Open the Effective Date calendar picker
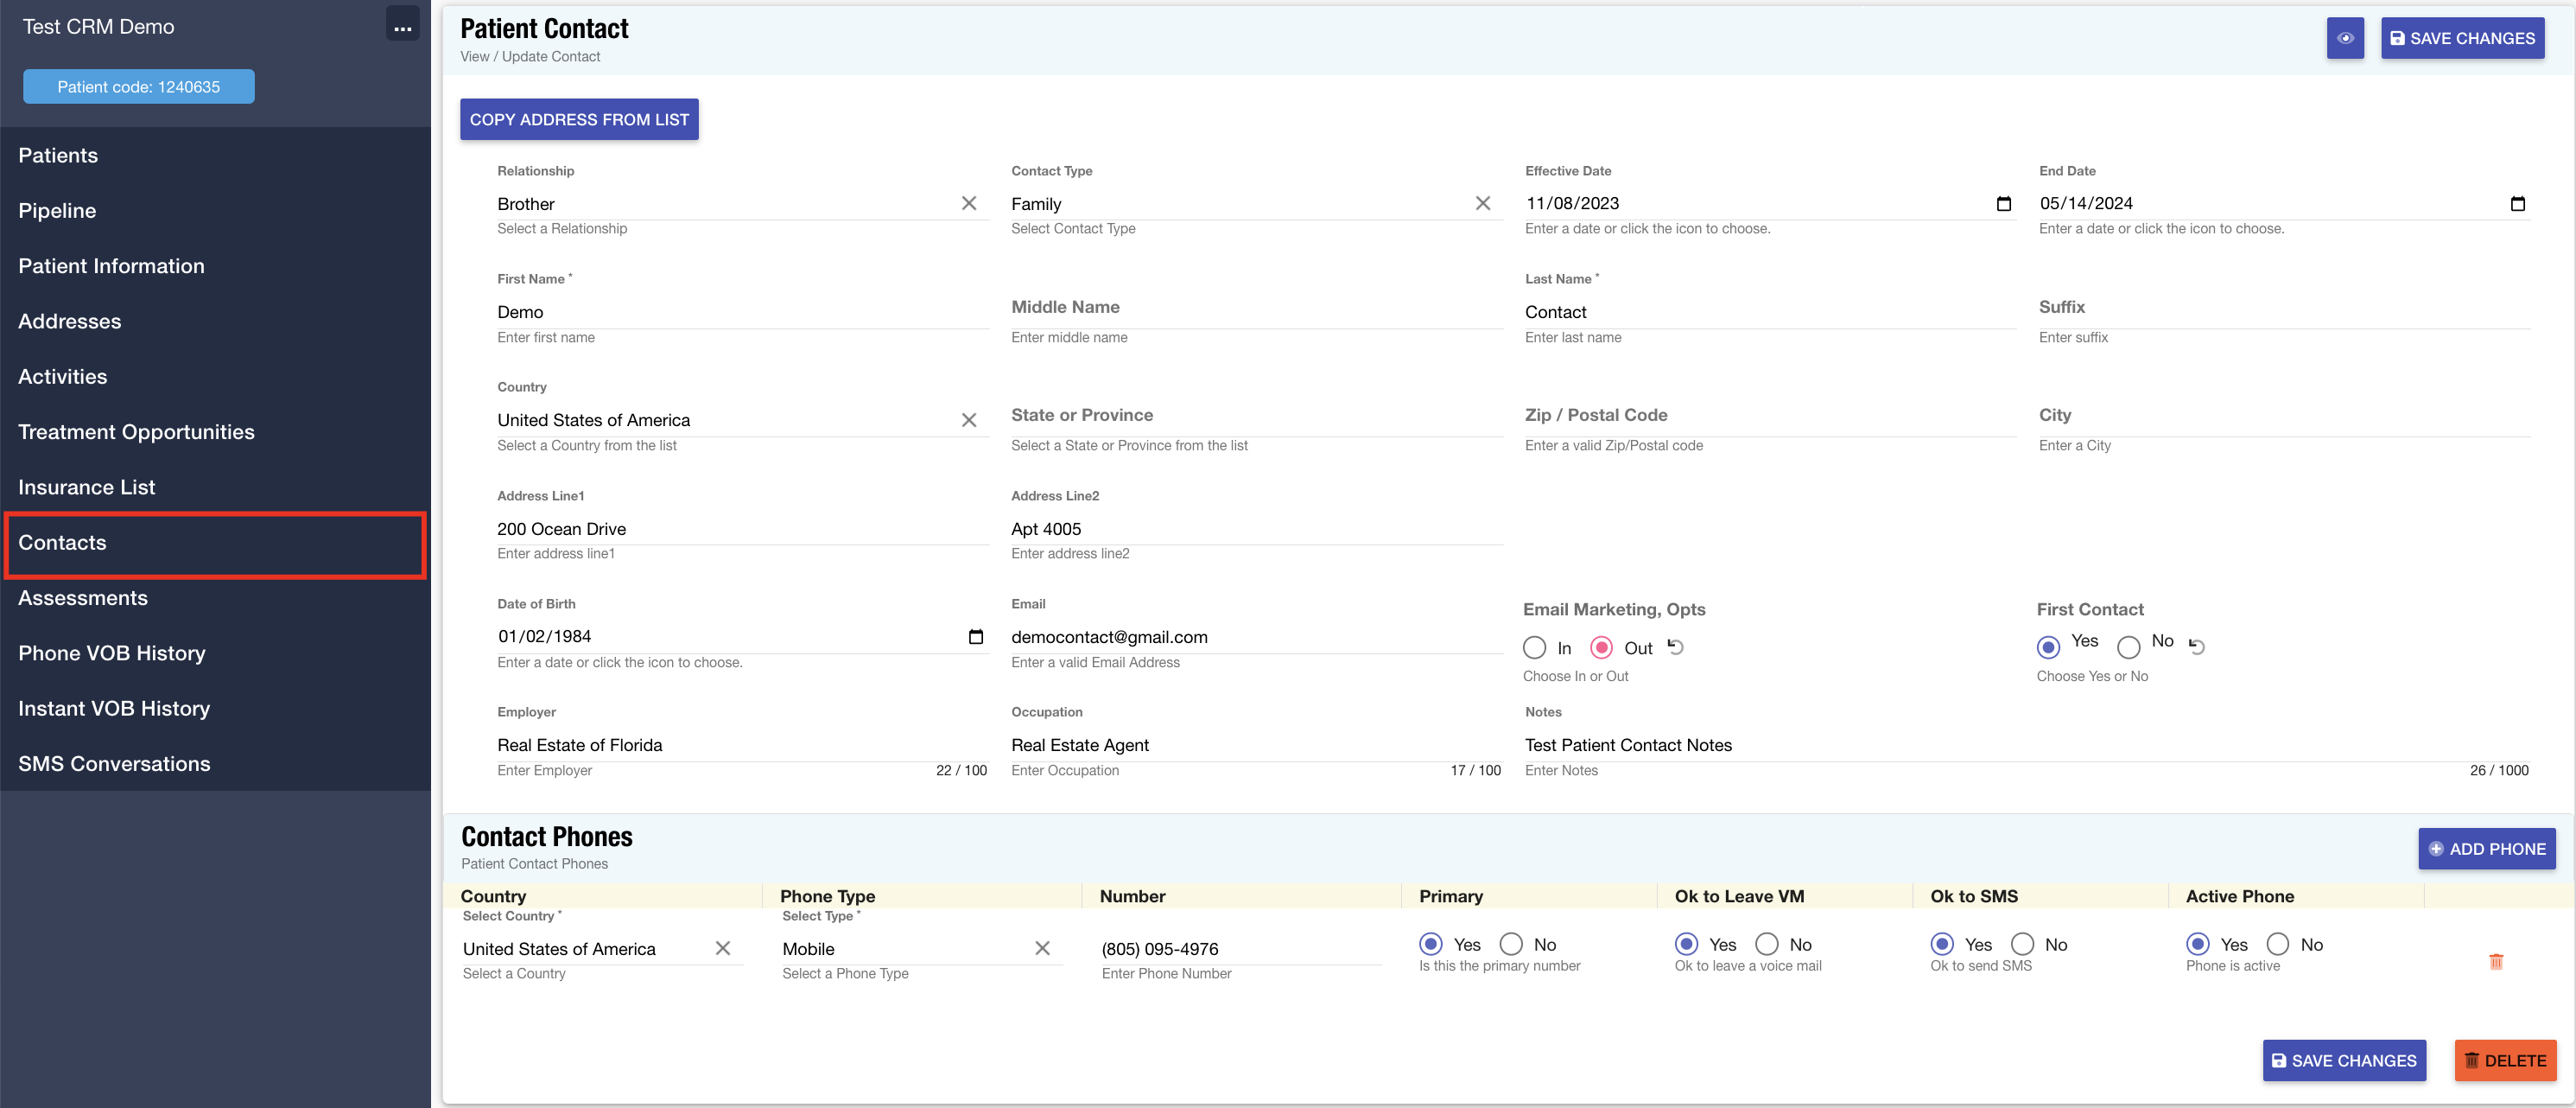Viewport: 2576px width, 1108px height. coord(2003,203)
